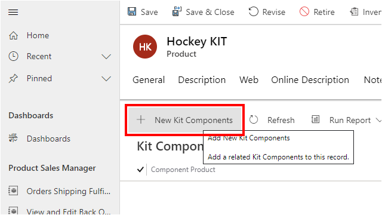Click the Retire prohibition icon
The height and width of the screenshot is (215, 382).
pyautogui.click(x=304, y=11)
